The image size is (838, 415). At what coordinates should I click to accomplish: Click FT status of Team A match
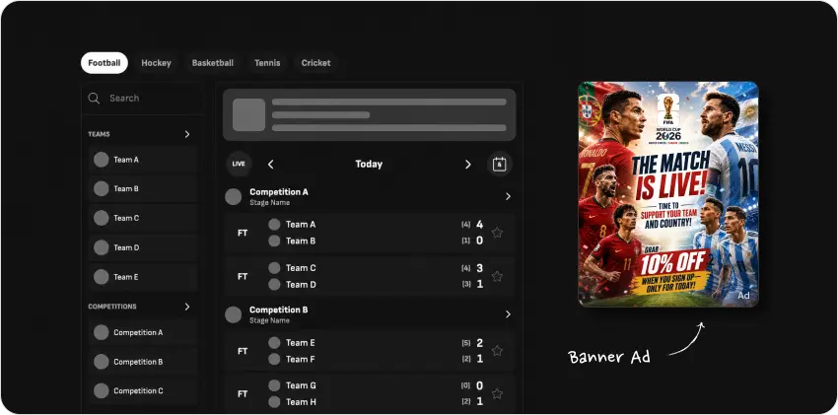click(x=243, y=234)
